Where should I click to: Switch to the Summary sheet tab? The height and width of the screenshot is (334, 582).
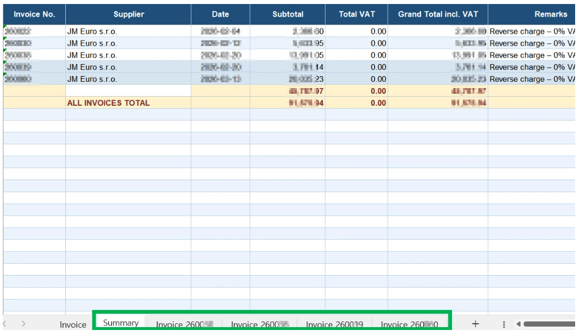(120, 324)
